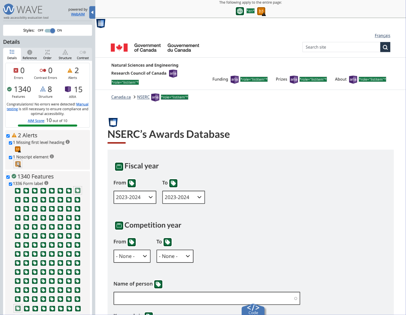Open the Fiscal year From dropdown
The image size is (406, 315).
point(135,197)
